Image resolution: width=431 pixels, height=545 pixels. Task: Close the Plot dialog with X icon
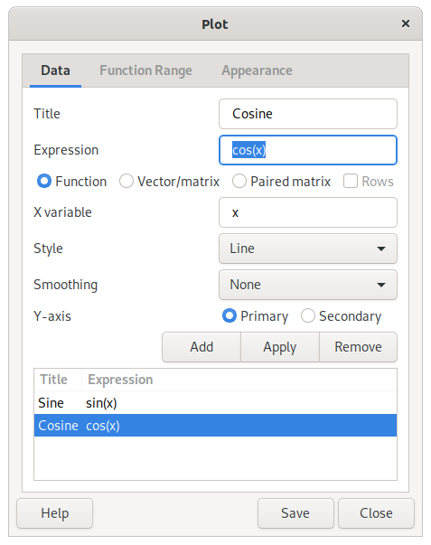coord(406,23)
